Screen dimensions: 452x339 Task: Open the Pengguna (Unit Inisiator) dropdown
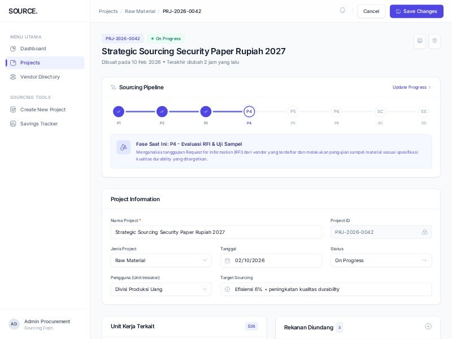pyautogui.click(x=161, y=289)
